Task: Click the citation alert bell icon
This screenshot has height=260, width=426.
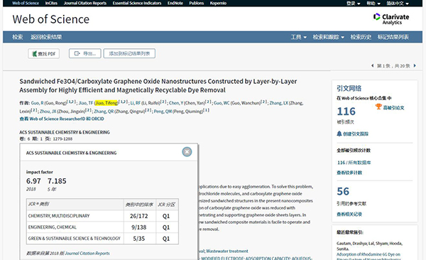Action: 339,134
